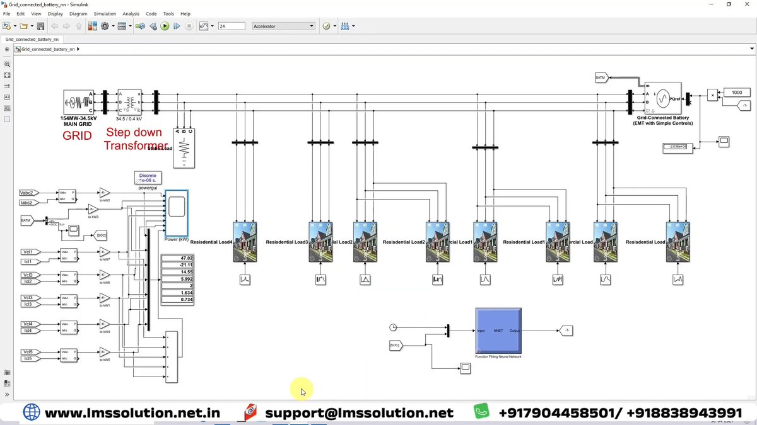This screenshot has height=425, width=757.
Task: Select the constant block with value 1000
Action: pyautogui.click(x=737, y=93)
